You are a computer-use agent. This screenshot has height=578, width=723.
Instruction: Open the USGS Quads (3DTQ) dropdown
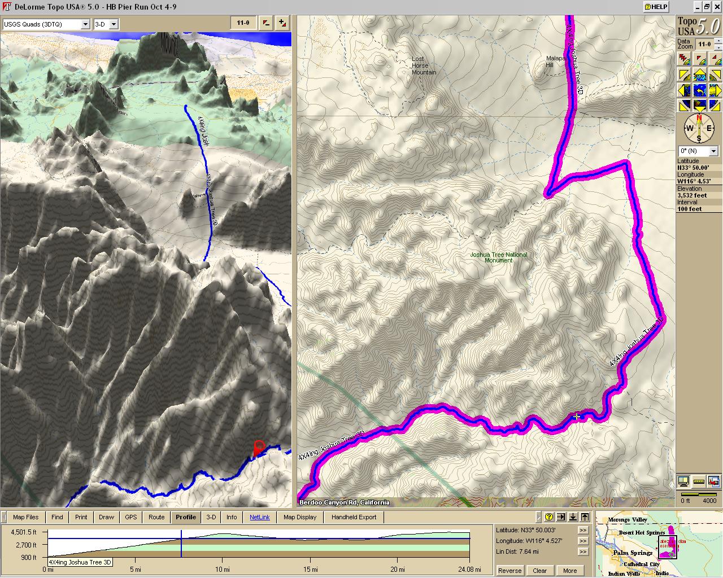click(85, 24)
